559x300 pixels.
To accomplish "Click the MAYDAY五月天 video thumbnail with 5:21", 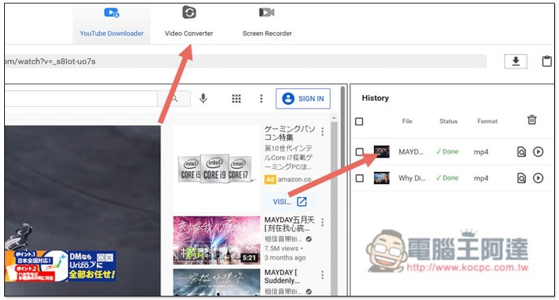I will point(217,240).
